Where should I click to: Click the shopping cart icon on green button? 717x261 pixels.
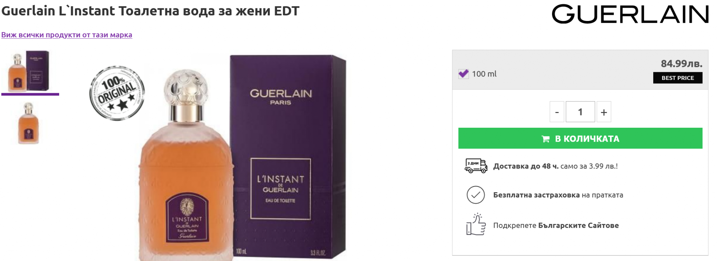(x=545, y=139)
